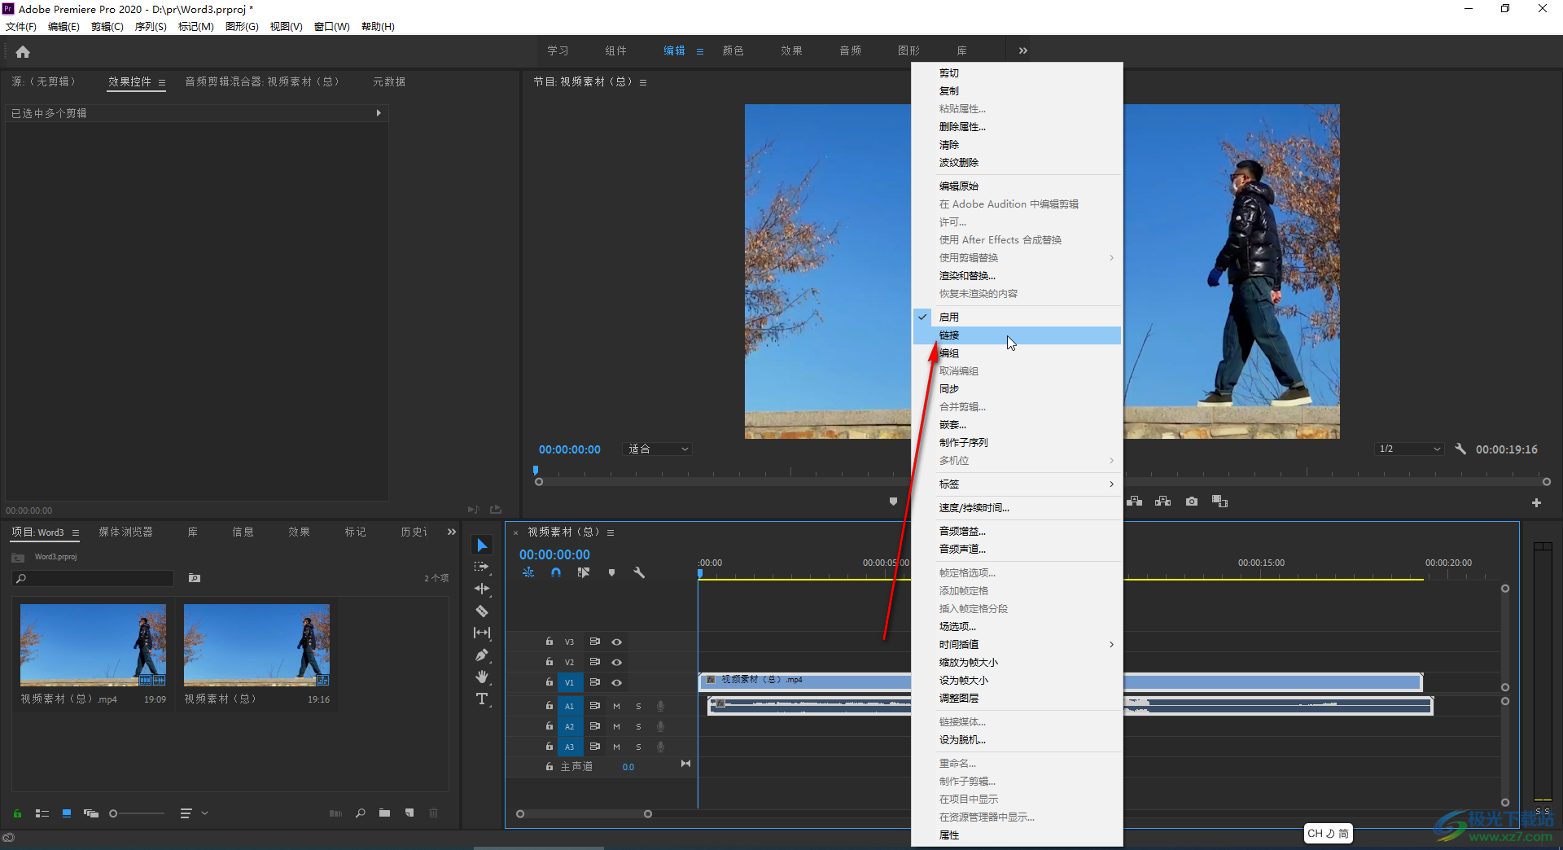This screenshot has height=850, width=1563.
Task: Switch project panel to freeform view
Action: click(91, 813)
